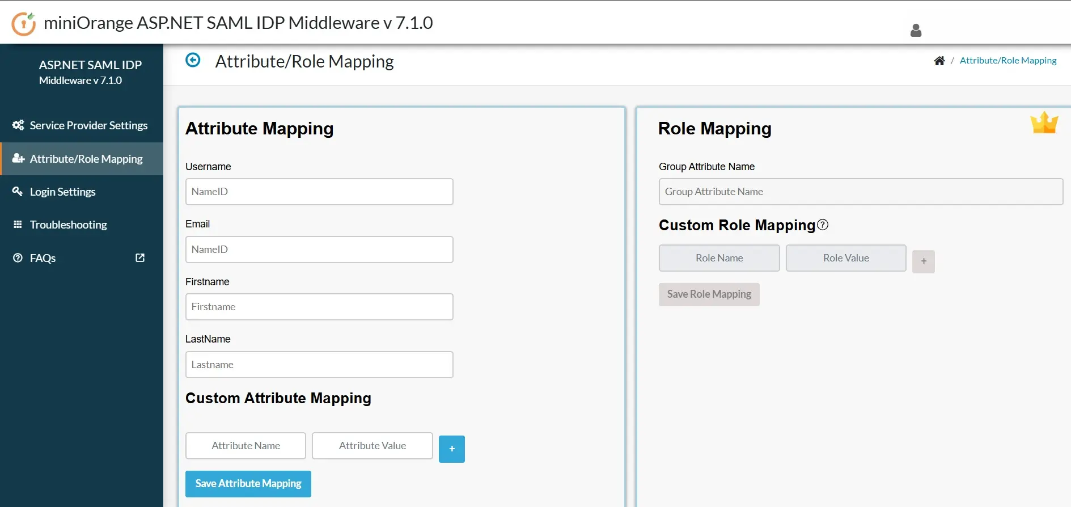Image resolution: width=1071 pixels, height=507 pixels.
Task: Click the Login Settings key icon
Action: [x=18, y=192]
